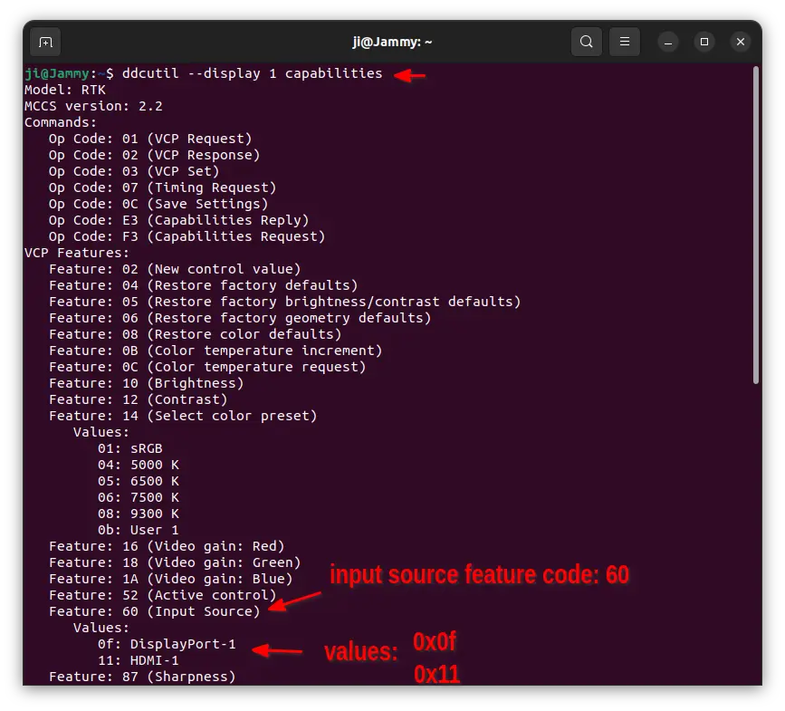The height and width of the screenshot is (711, 785).
Task: Click Feature: 18 (Video gain: Green)
Action: [x=175, y=562]
